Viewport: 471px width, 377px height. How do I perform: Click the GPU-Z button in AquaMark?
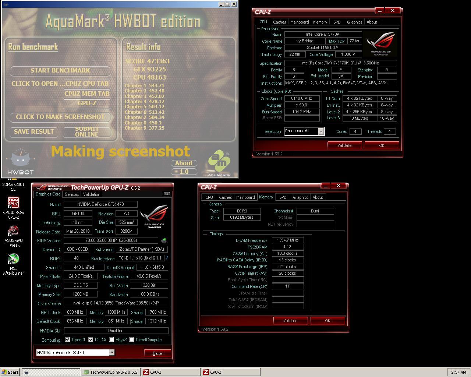(87, 103)
